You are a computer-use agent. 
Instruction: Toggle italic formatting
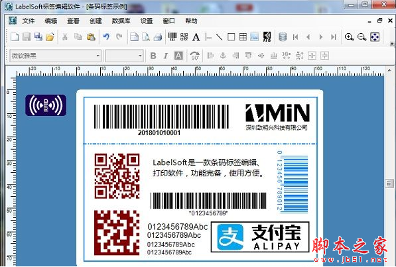166,56
